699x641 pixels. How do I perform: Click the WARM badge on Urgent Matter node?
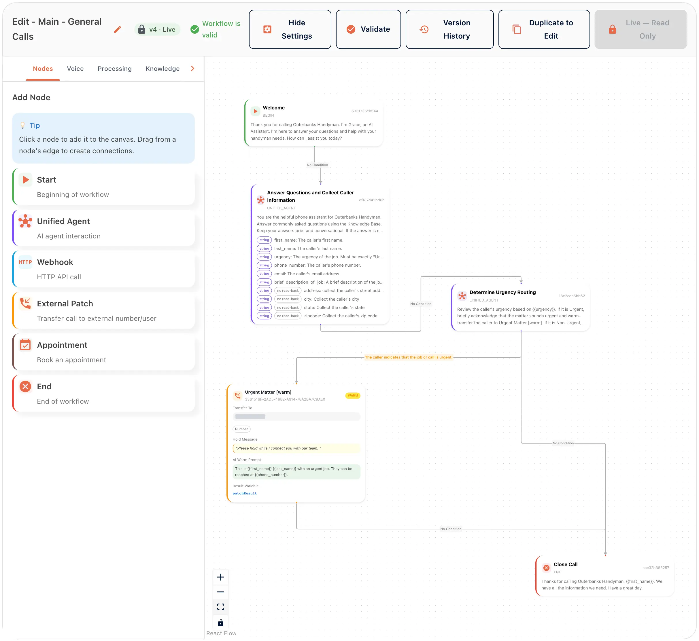pyautogui.click(x=353, y=396)
